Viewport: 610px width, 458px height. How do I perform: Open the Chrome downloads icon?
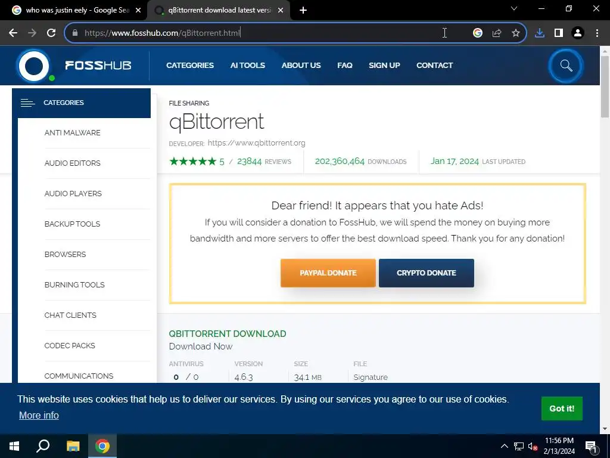point(540,33)
